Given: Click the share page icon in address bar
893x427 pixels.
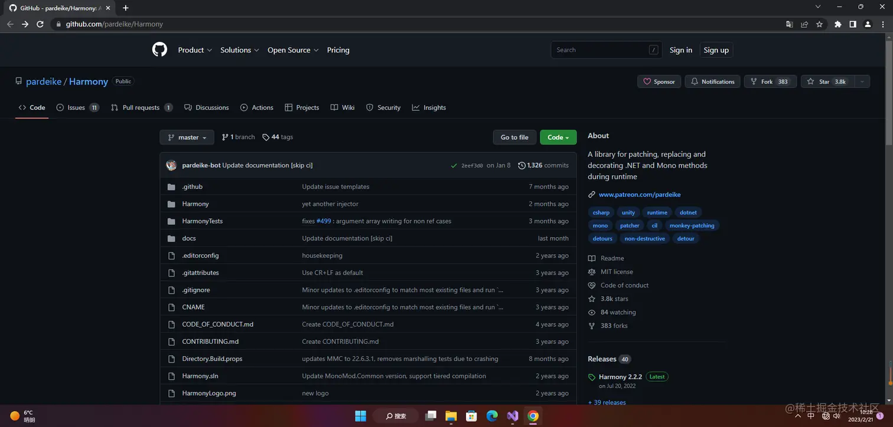Looking at the screenshot, I should pyautogui.click(x=804, y=24).
